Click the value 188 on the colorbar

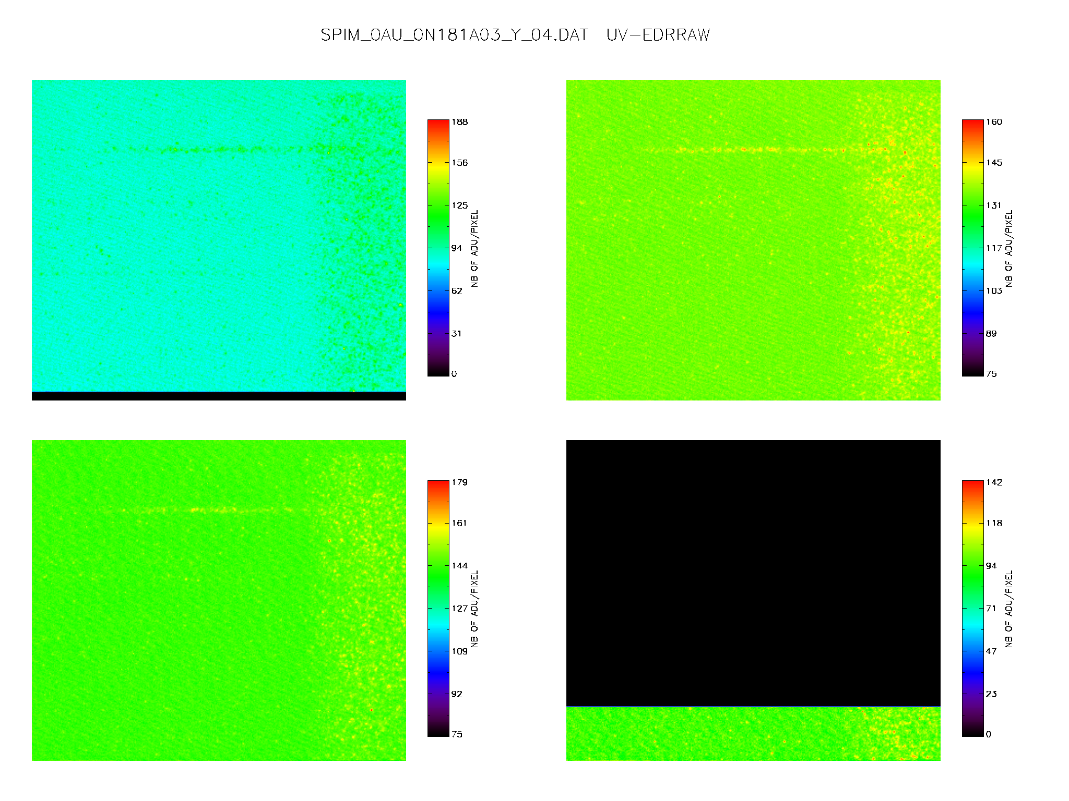pos(460,122)
